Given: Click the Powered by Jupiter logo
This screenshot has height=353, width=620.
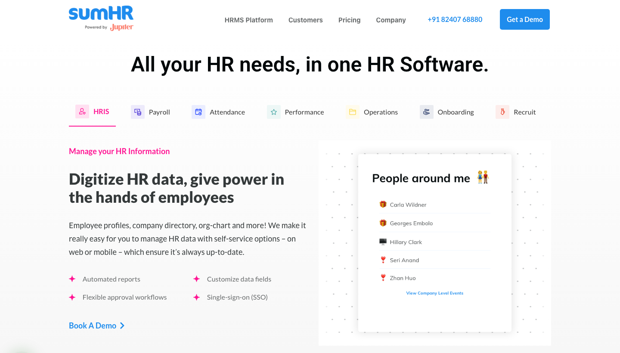Looking at the screenshot, I should point(109,27).
